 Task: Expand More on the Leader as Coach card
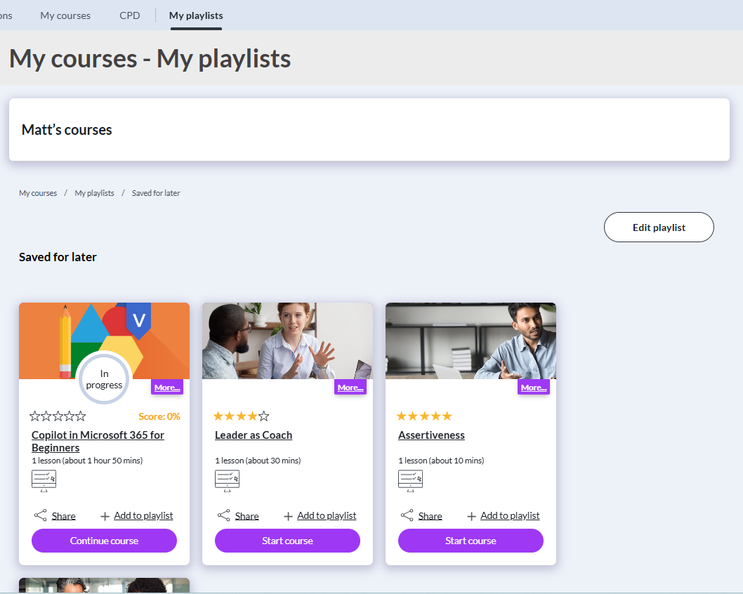[x=350, y=387]
